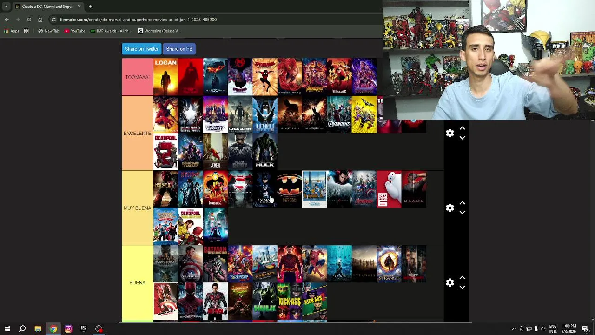Share the tier list on Twitter

[141, 49]
